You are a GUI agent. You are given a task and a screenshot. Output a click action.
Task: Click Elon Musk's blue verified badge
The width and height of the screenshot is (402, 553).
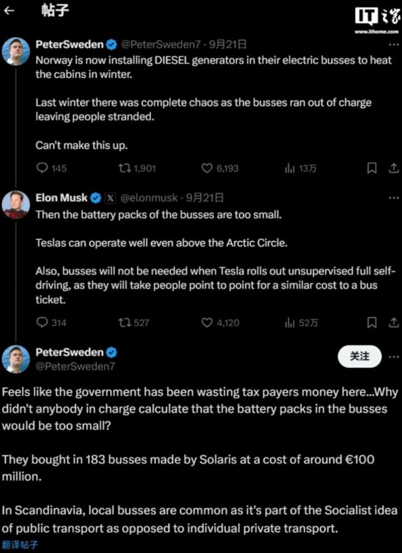(95, 198)
